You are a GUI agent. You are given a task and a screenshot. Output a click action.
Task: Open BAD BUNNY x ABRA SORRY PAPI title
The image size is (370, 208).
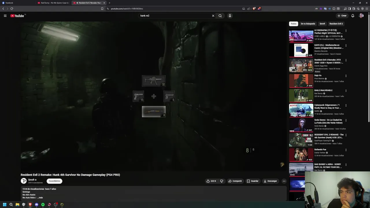click(x=328, y=166)
